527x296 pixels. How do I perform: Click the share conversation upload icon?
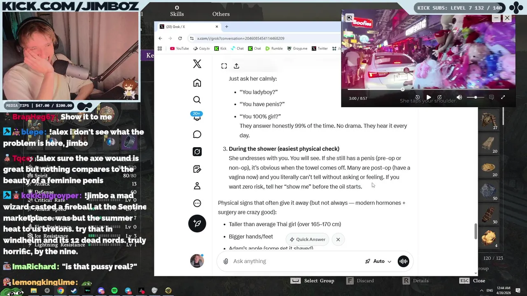236,66
